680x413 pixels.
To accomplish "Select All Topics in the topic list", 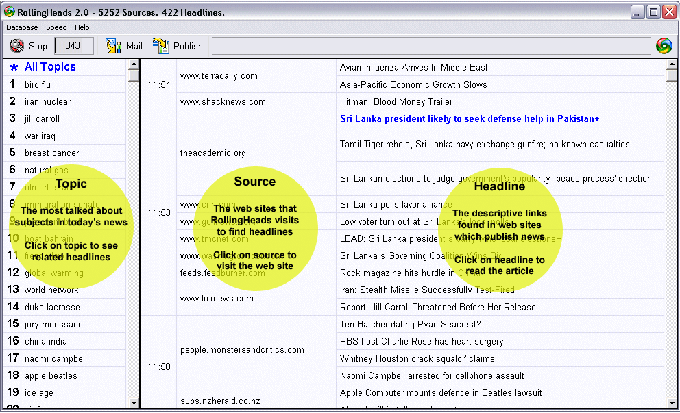I will point(50,67).
